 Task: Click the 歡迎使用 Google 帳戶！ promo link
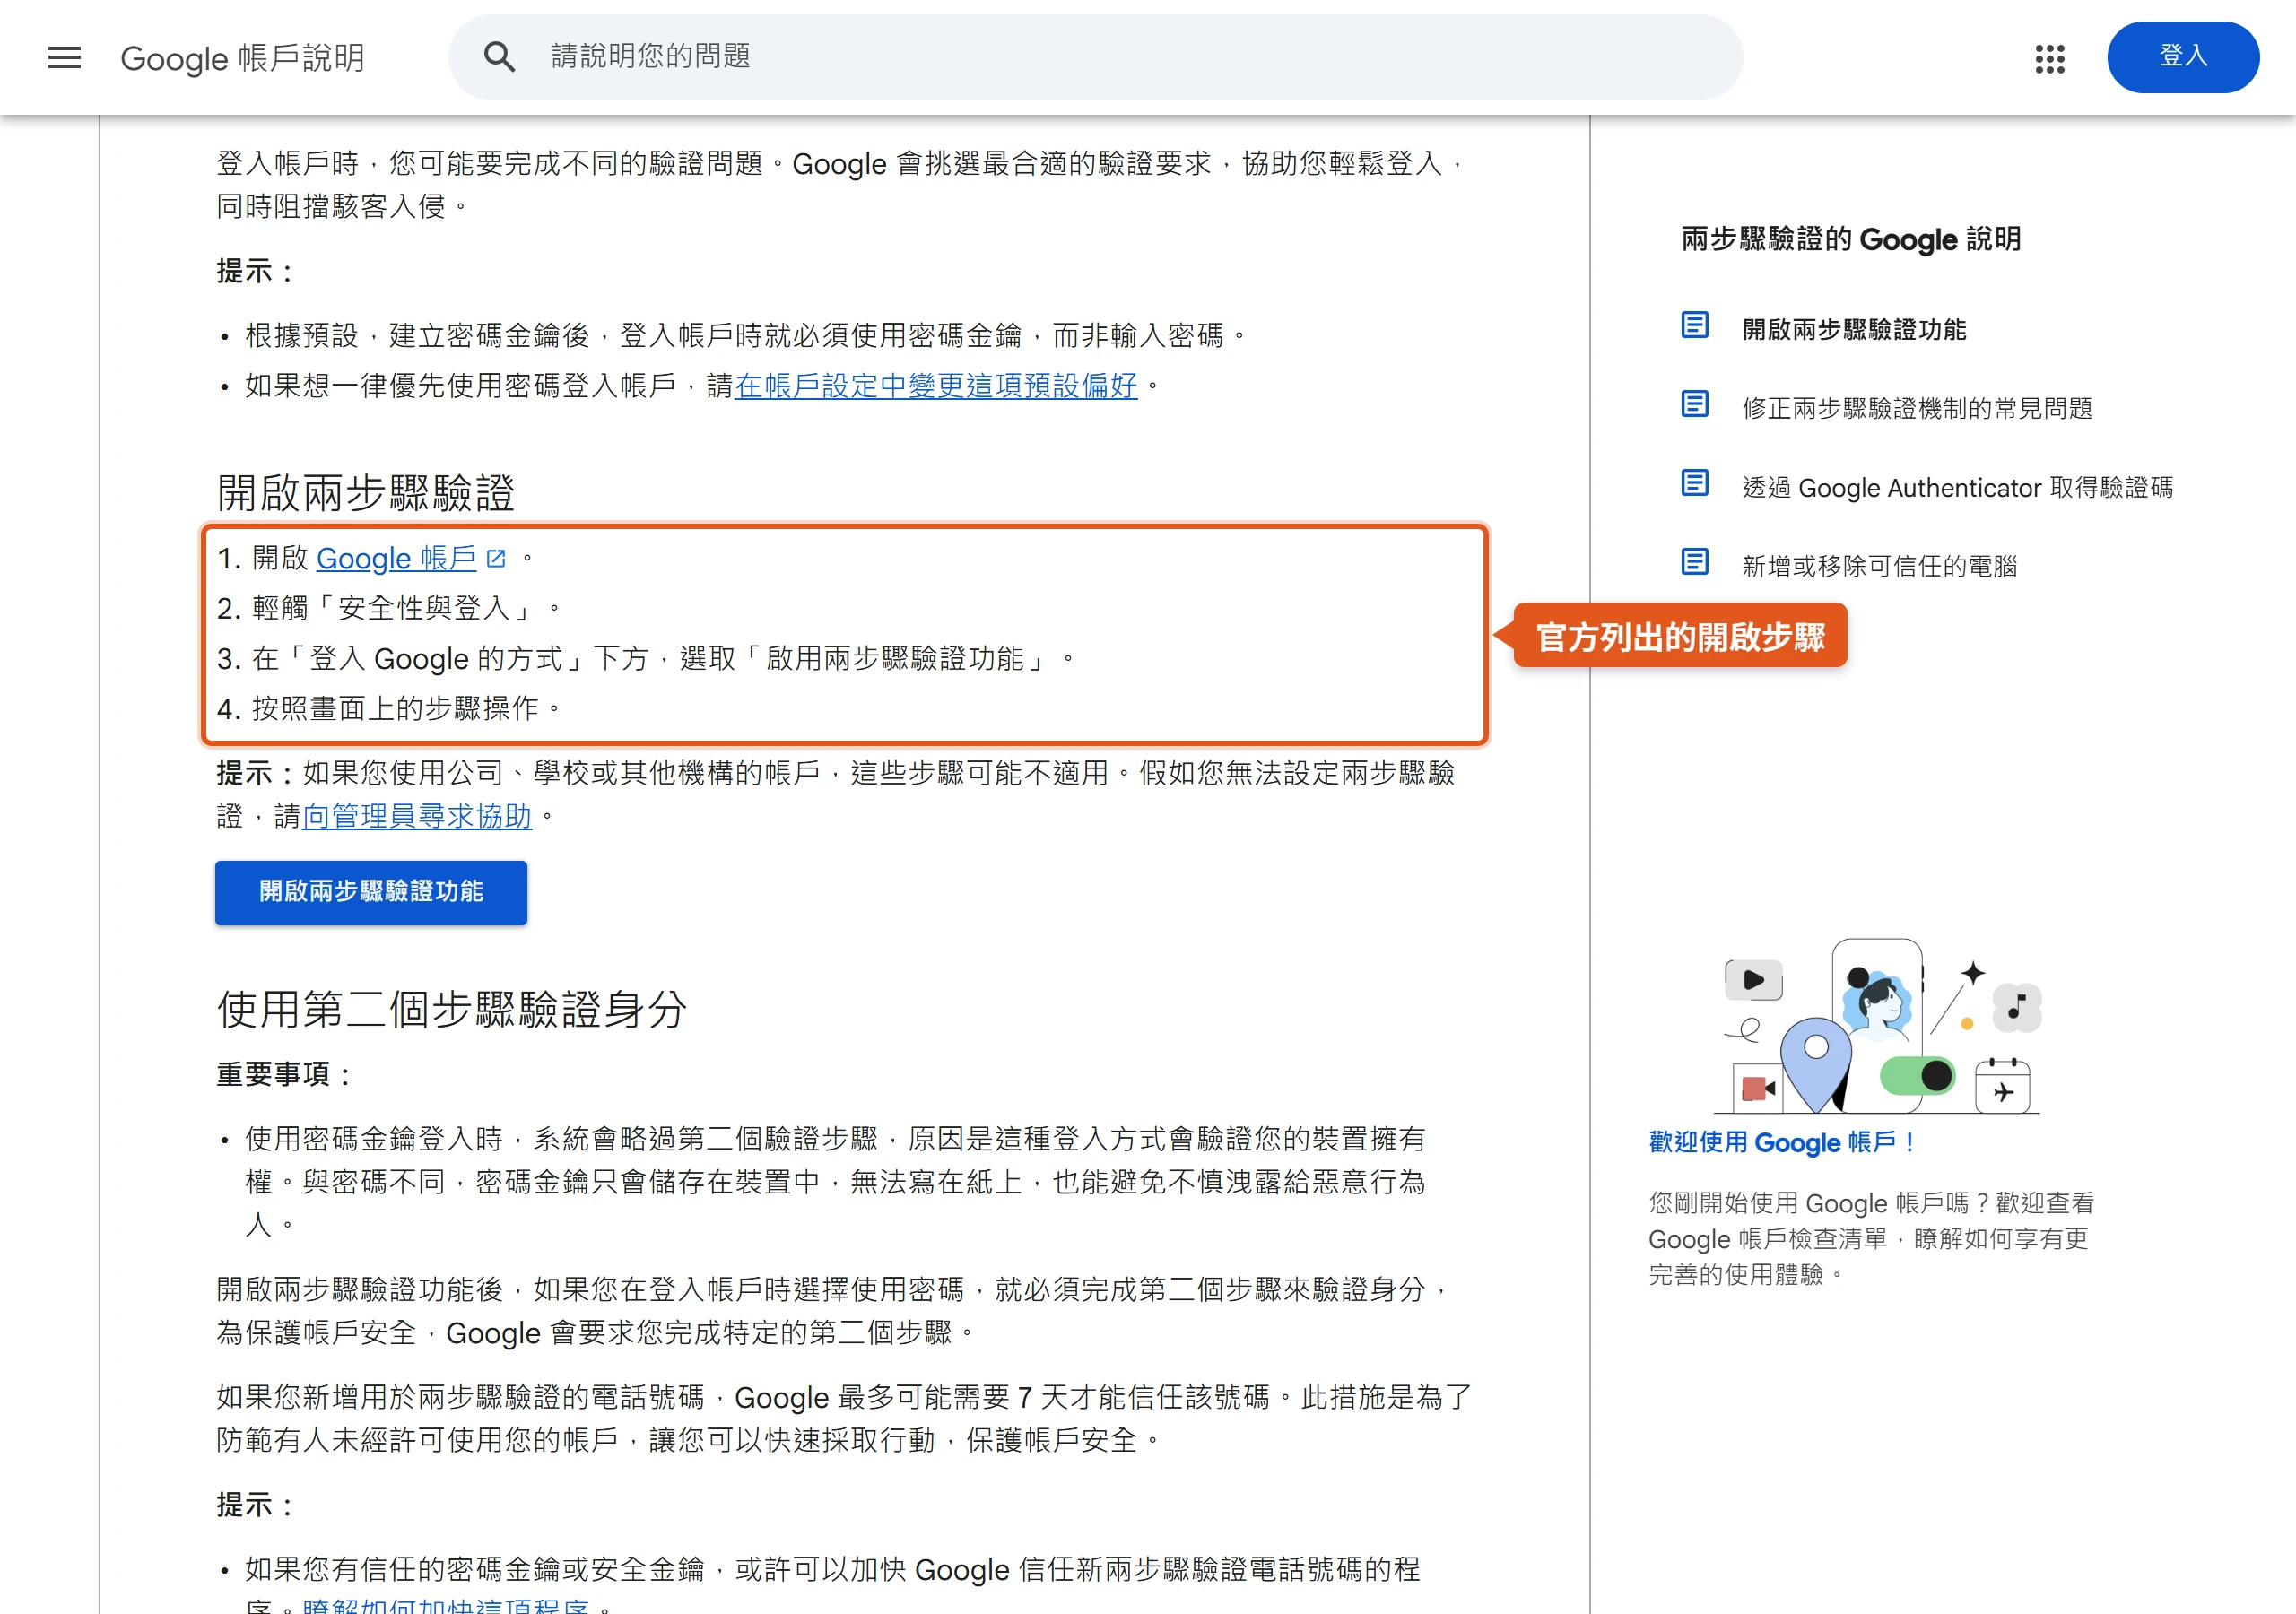coord(1782,1142)
